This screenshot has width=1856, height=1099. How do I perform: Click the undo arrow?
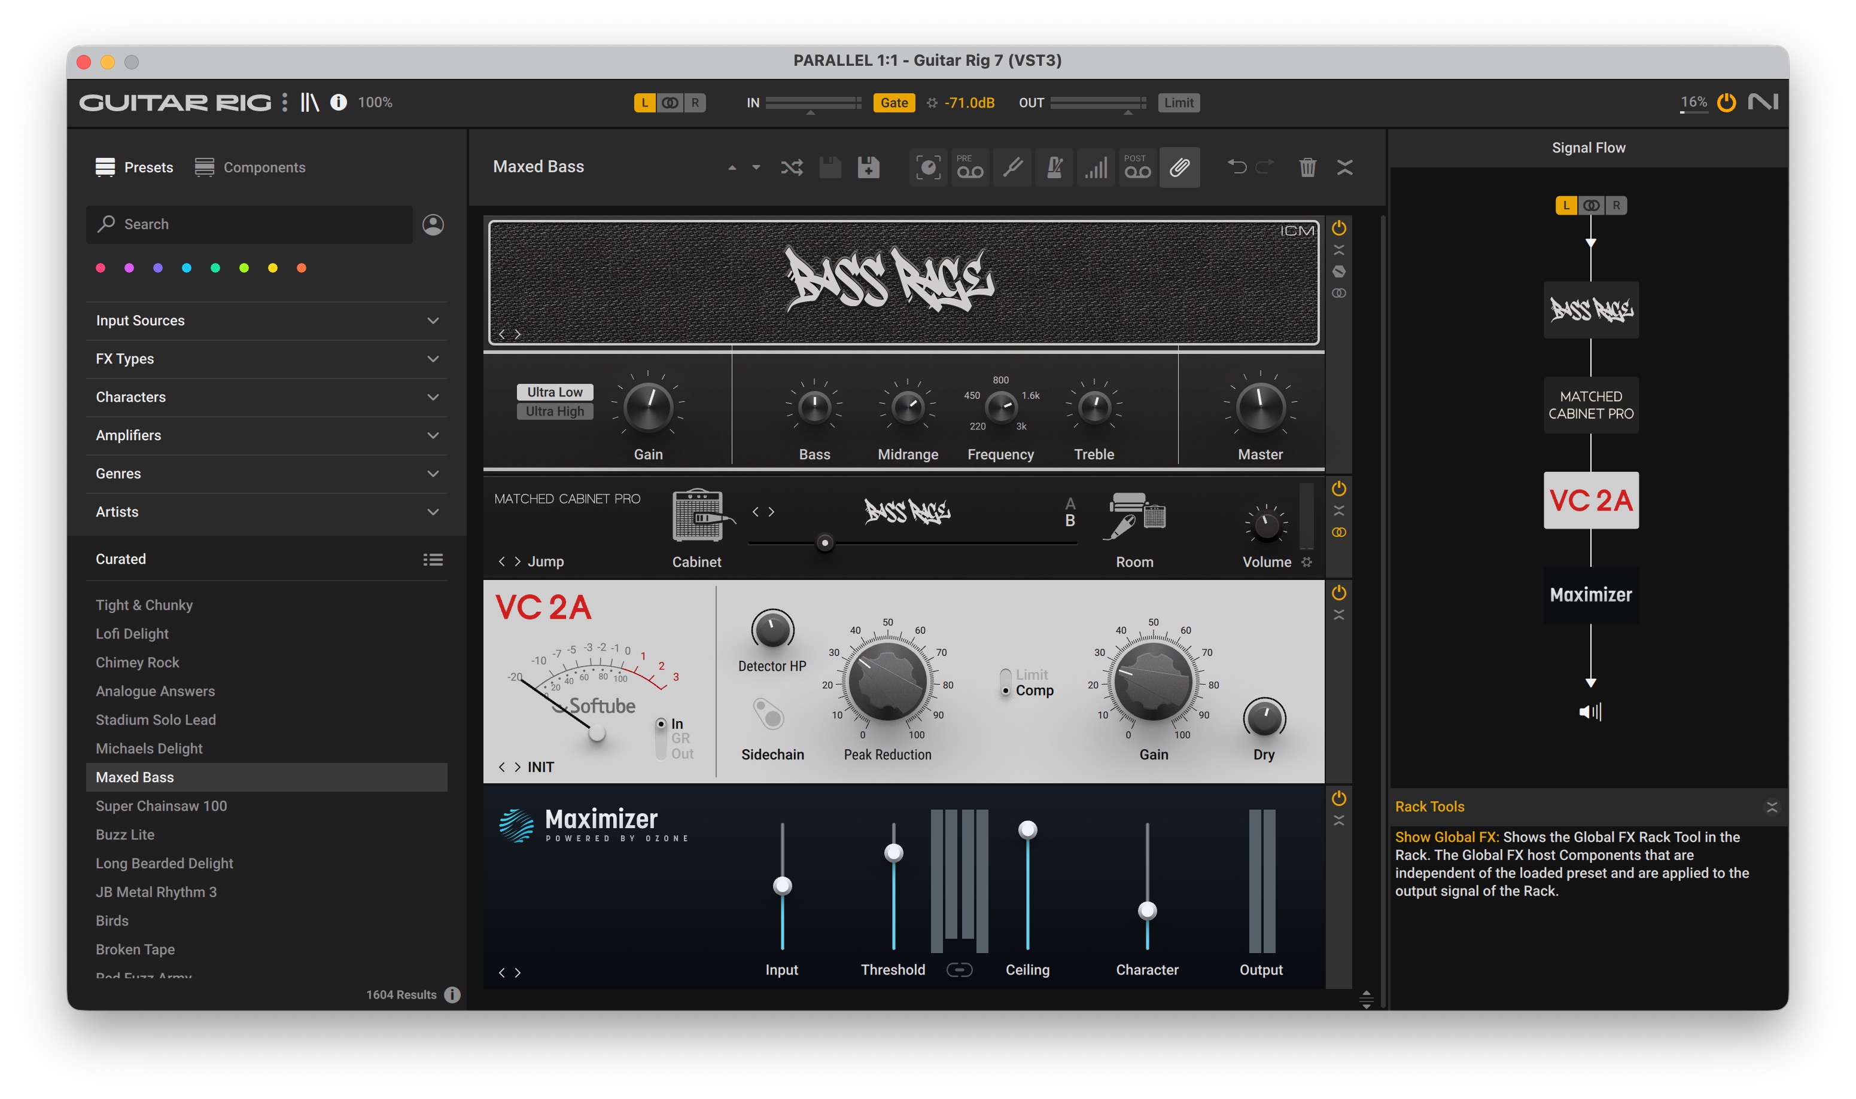1237,167
